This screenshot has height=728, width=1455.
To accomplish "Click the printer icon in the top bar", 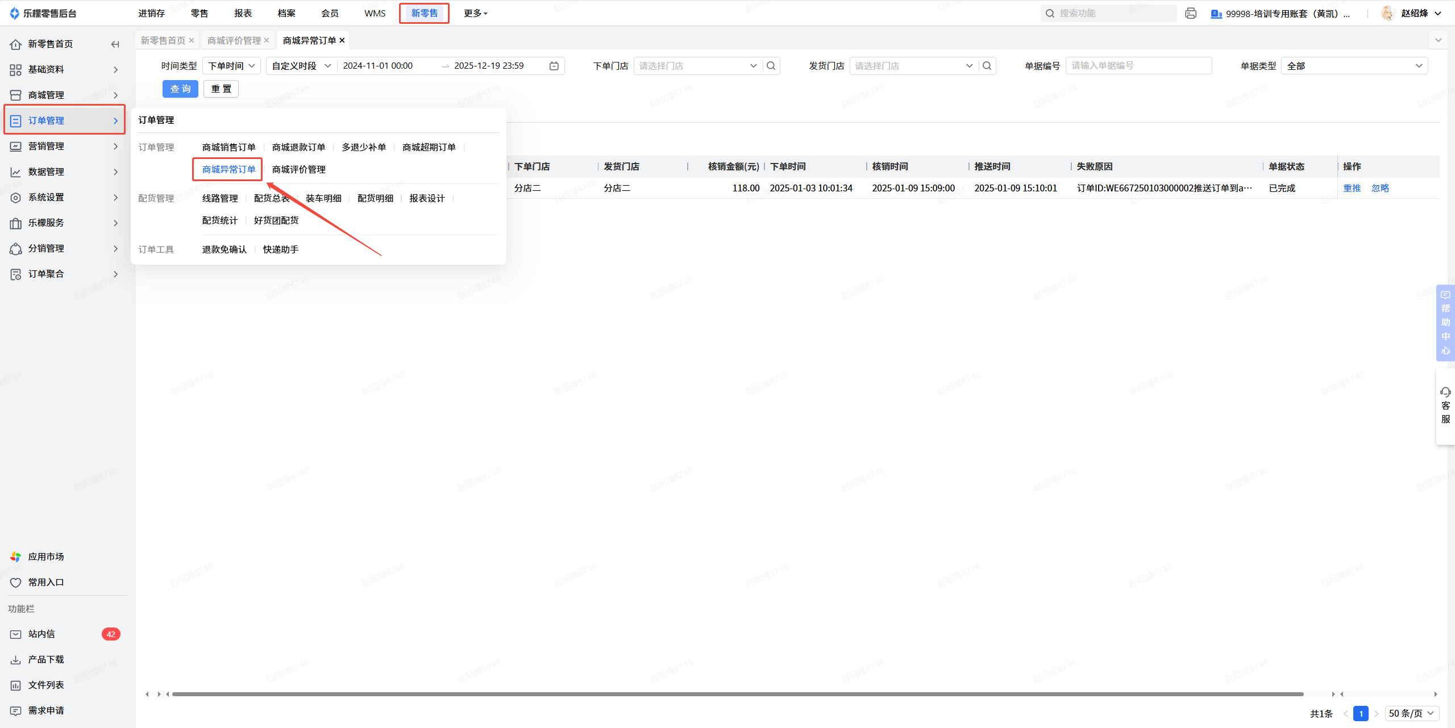I will coord(1191,13).
